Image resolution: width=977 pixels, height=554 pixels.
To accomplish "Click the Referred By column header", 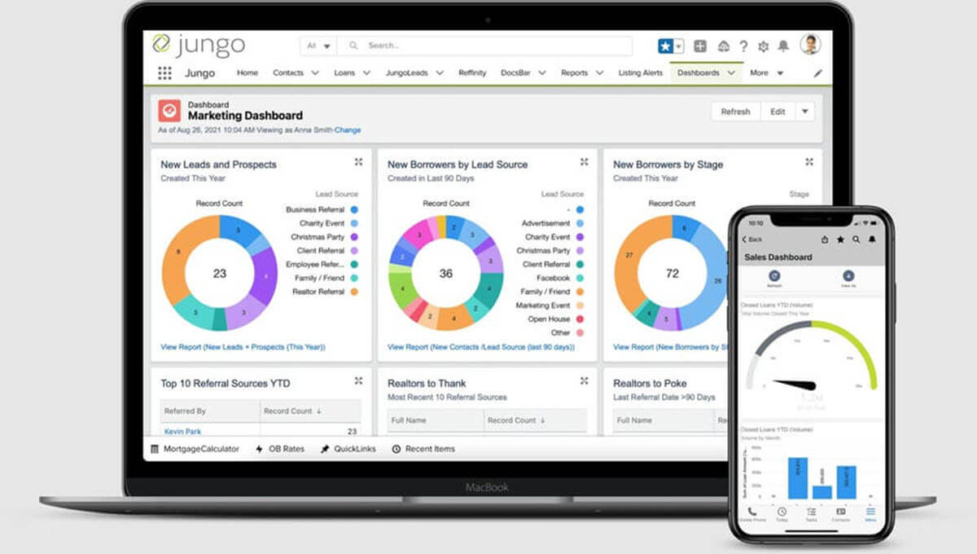I will coord(210,411).
